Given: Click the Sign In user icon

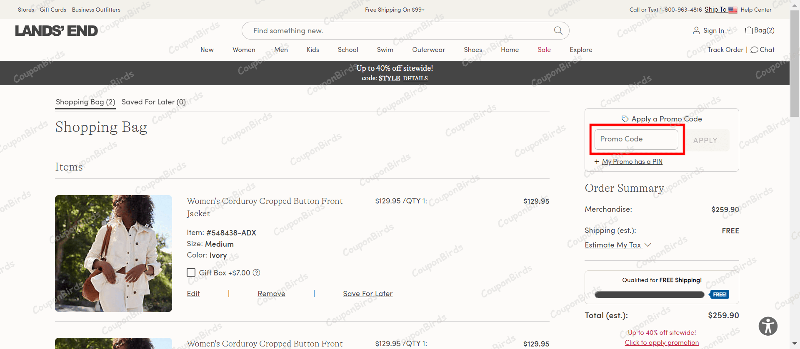Looking at the screenshot, I should click(x=696, y=30).
